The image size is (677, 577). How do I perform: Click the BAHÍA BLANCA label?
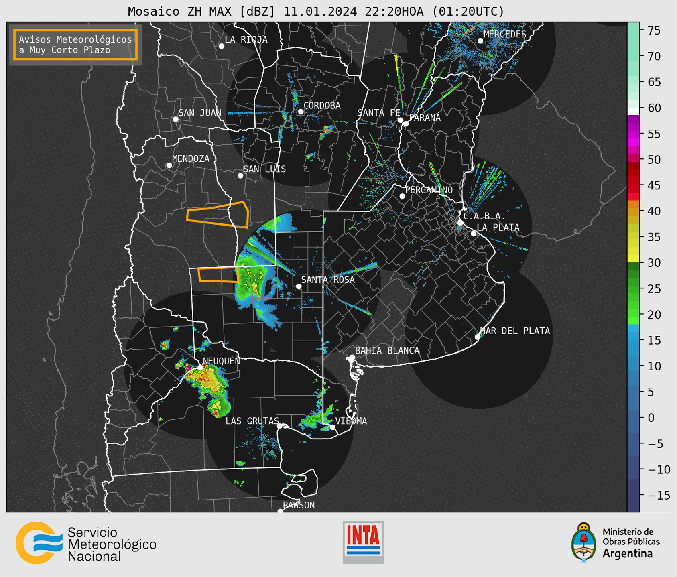(387, 351)
